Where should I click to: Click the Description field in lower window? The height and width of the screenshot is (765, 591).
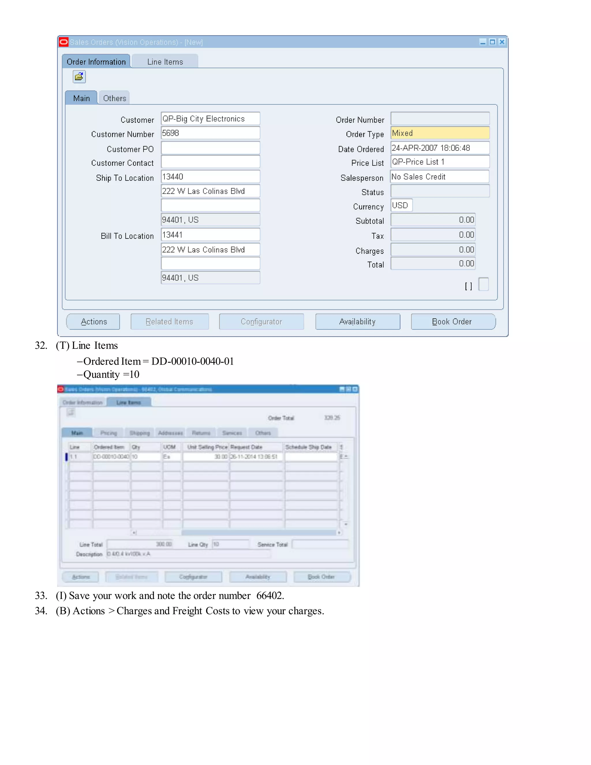click(x=188, y=554)
